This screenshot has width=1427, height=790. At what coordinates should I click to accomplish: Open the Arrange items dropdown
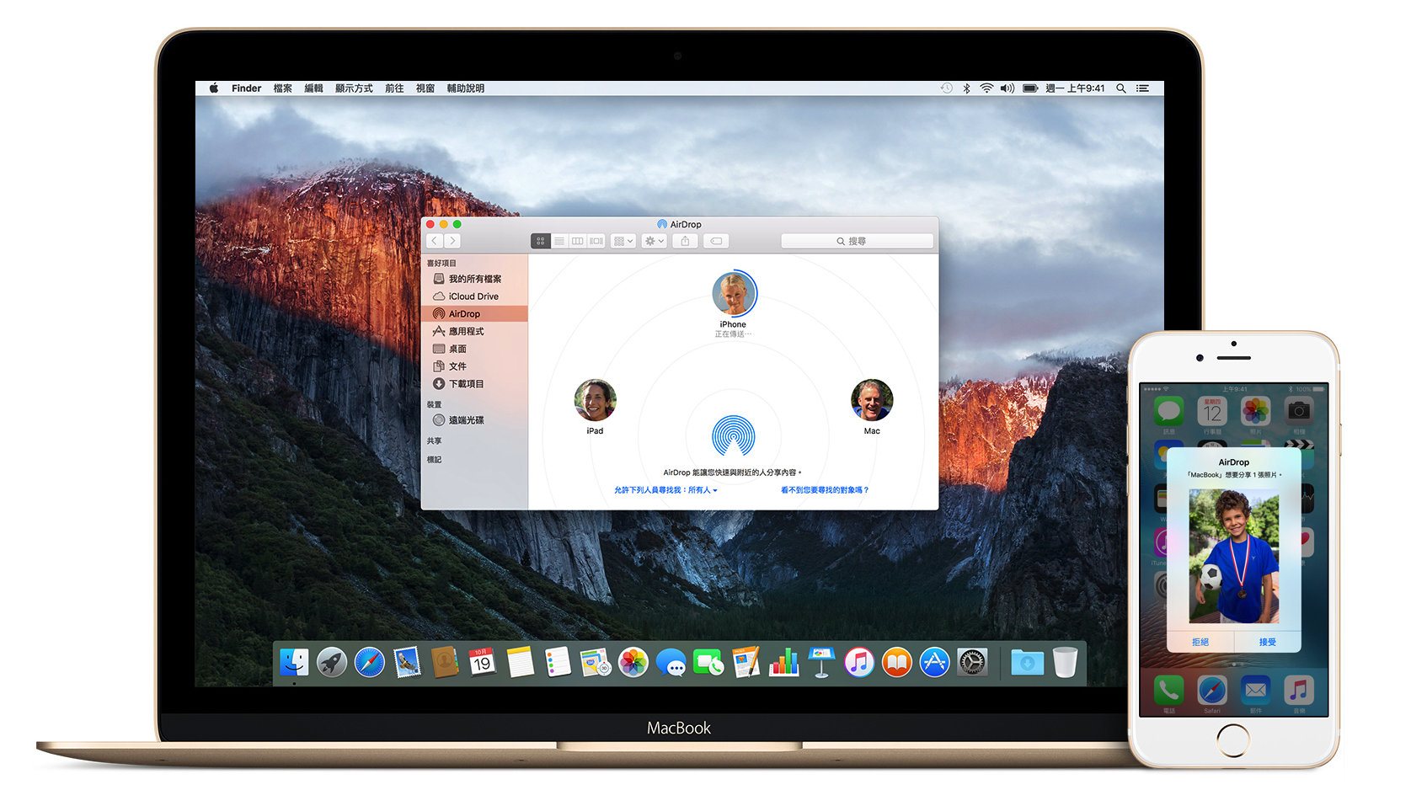click(x=623, y=241)
